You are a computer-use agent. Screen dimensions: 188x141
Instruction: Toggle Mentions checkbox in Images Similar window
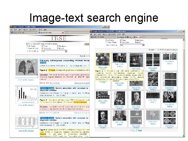pos(136,40)
